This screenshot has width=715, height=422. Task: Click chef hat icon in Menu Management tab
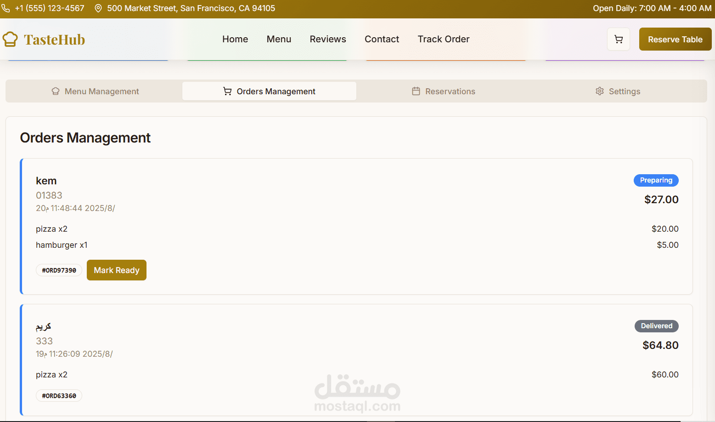(x=56, y=91)
